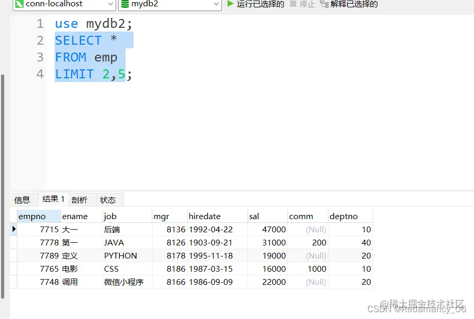Click the ename cell 第一
This screenshot has width=474, height=319.
81,242
